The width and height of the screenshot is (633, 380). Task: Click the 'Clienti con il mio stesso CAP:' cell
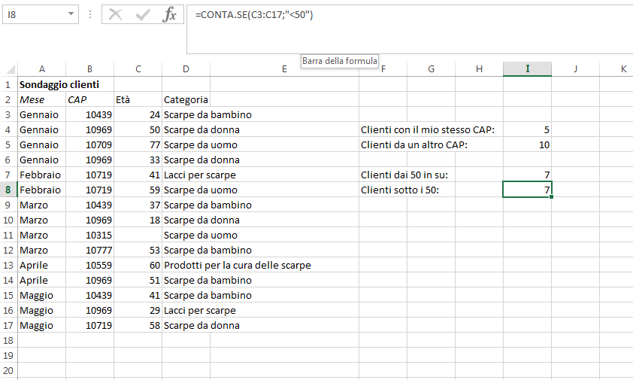pyautogui.click(x=428, y=129)
